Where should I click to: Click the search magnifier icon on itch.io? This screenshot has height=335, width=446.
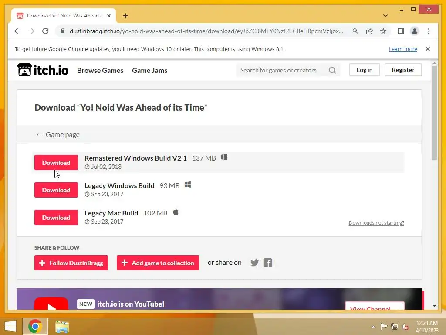click(x=332, y=70)
